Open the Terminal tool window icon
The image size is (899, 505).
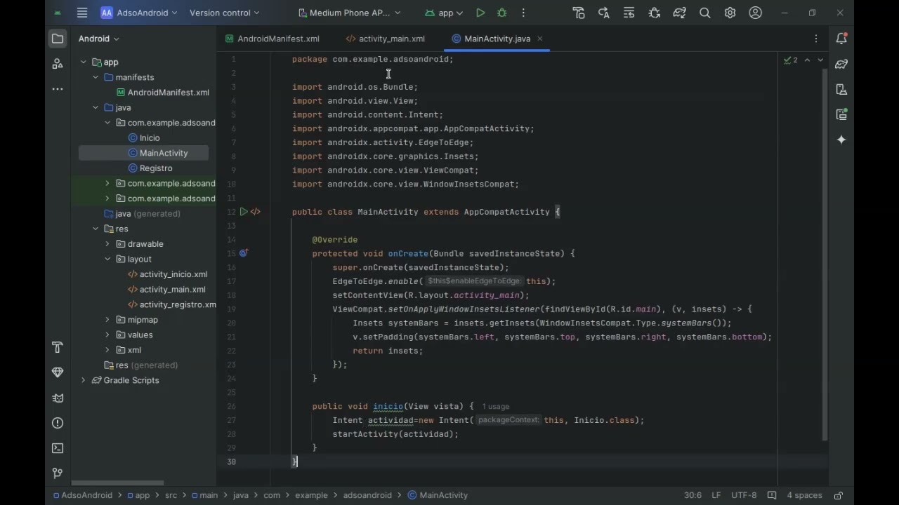(x=58, y=448)
